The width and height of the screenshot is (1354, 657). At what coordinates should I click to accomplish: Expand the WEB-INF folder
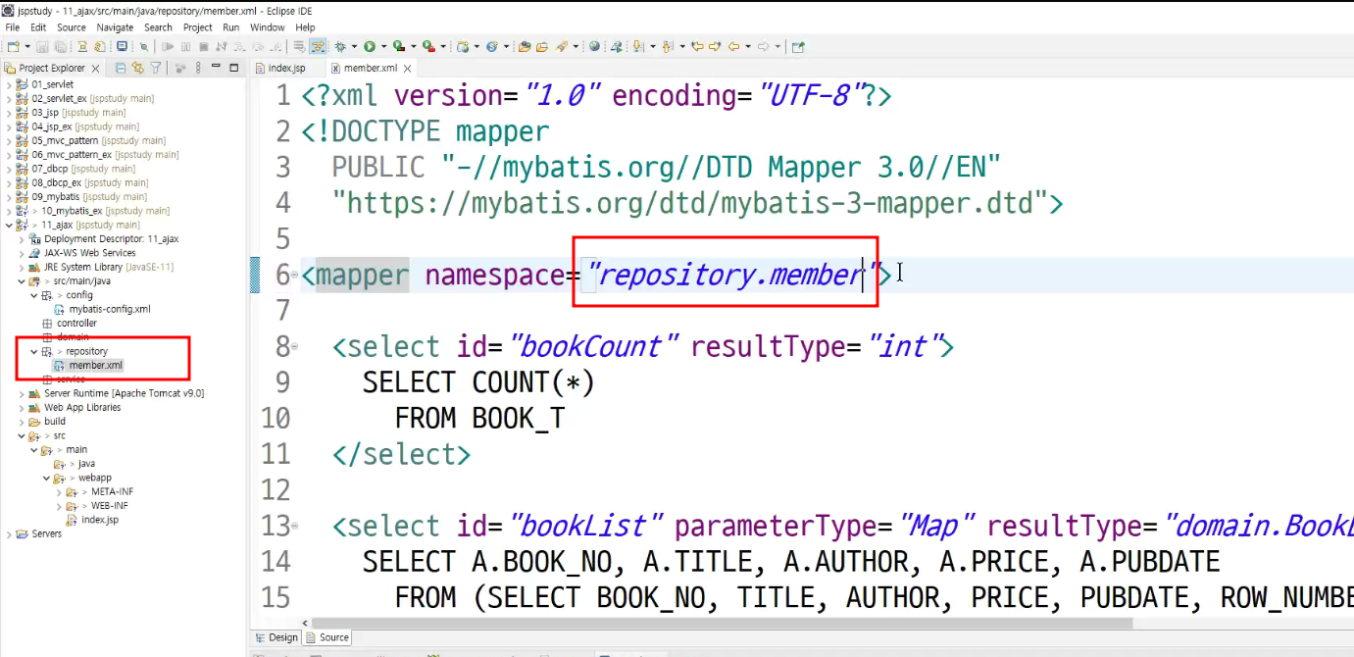click(58, 506)
